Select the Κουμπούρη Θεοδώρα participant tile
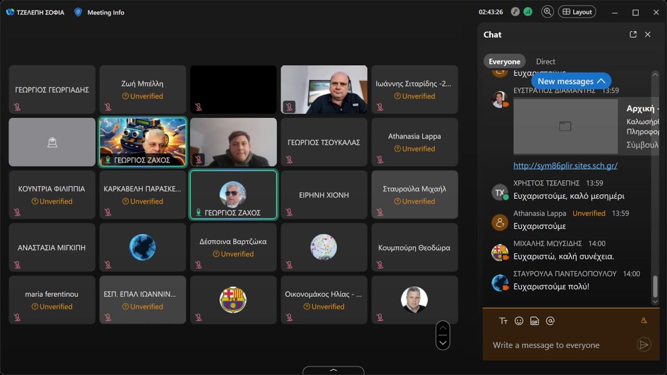The image size is (667, 375). click(415, 247)
